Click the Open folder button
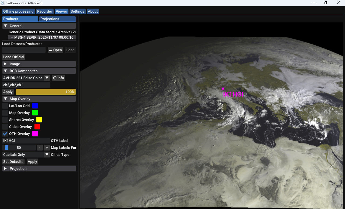Viewport: 345px width, 209px height. click(55, 50)
